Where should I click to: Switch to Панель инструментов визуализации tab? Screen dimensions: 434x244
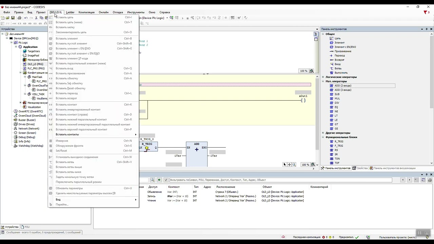pos(393,168)
